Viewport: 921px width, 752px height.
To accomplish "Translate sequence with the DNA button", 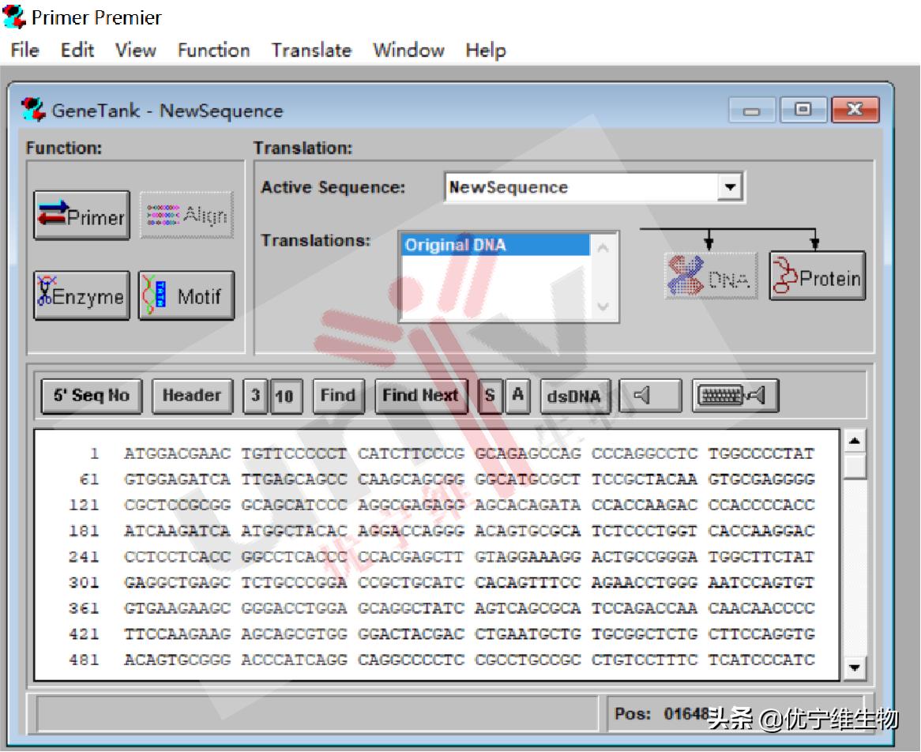I will [711, 276].
